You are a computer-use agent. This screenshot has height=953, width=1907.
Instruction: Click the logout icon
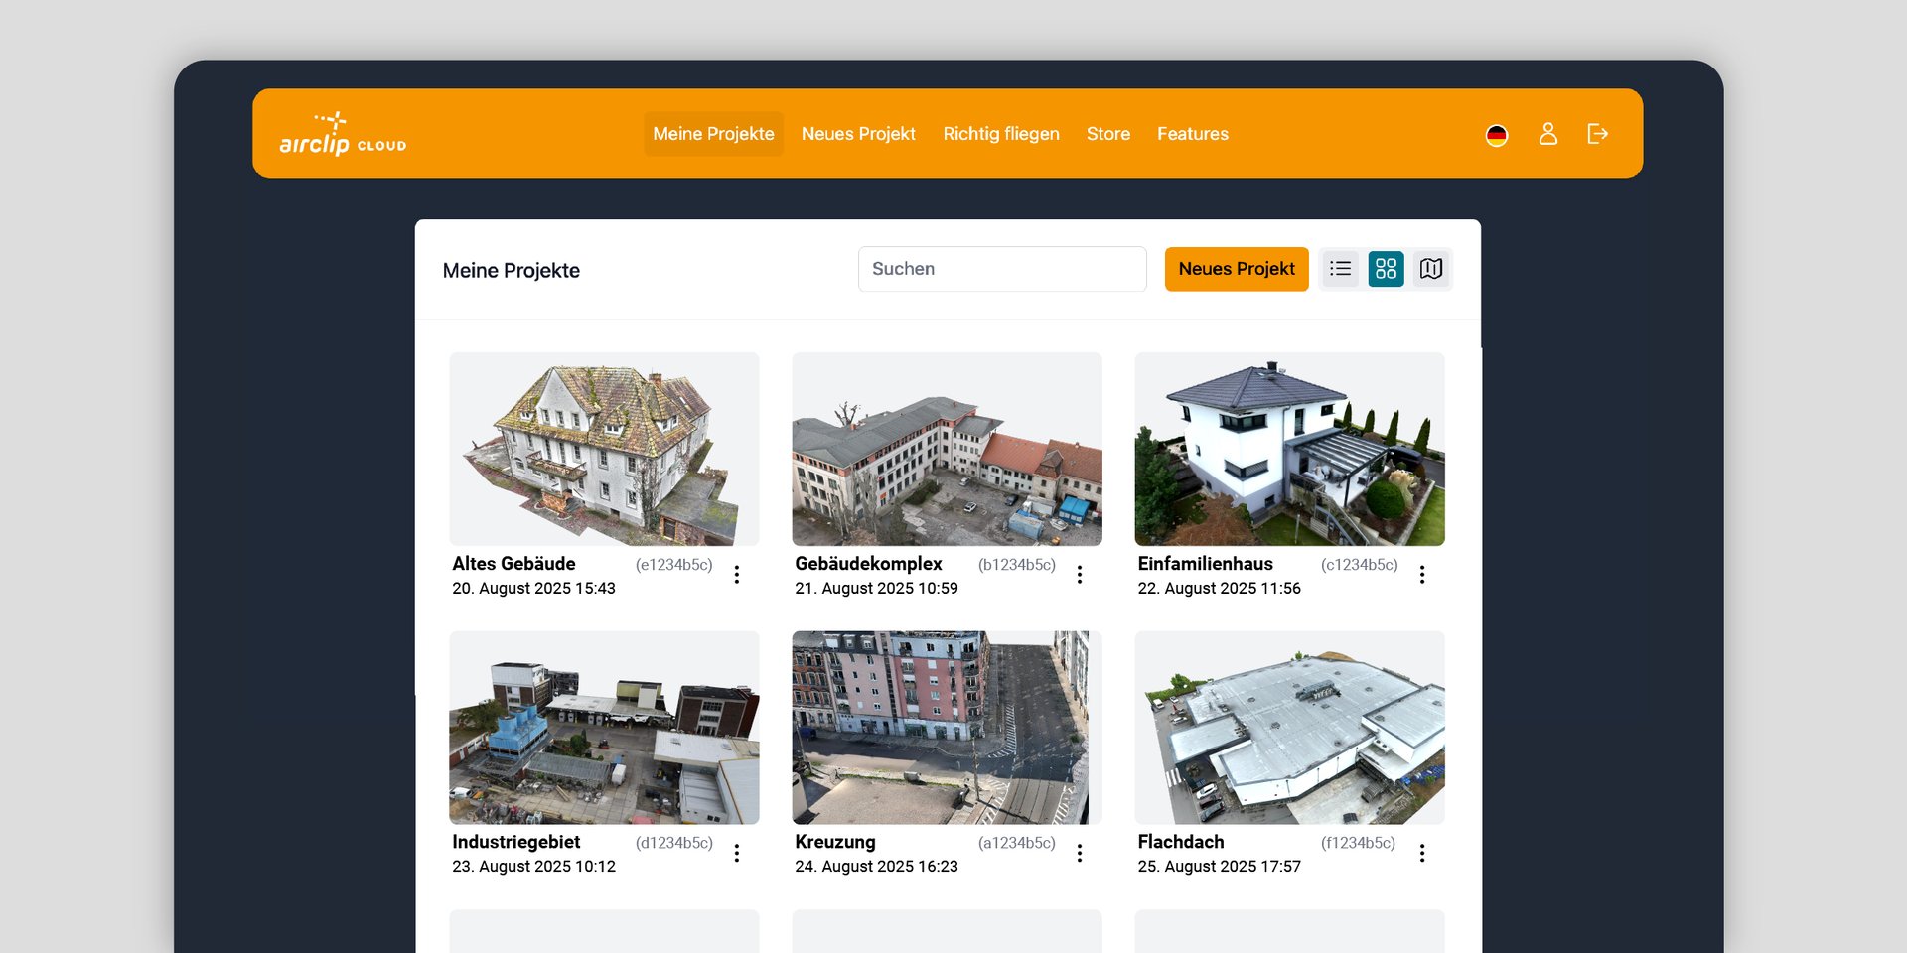(1598, 134)
